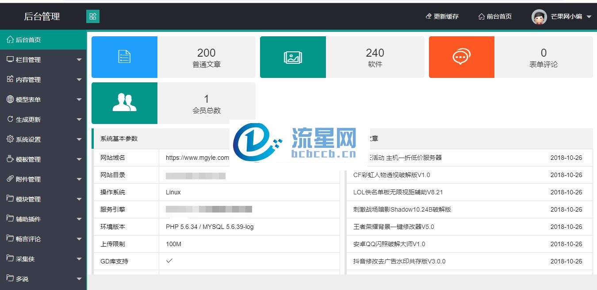Screen dimensions: 597x290
Task: Click the GD库支持 checkmark
Action: pyautogui.click(x=169, y=261)
